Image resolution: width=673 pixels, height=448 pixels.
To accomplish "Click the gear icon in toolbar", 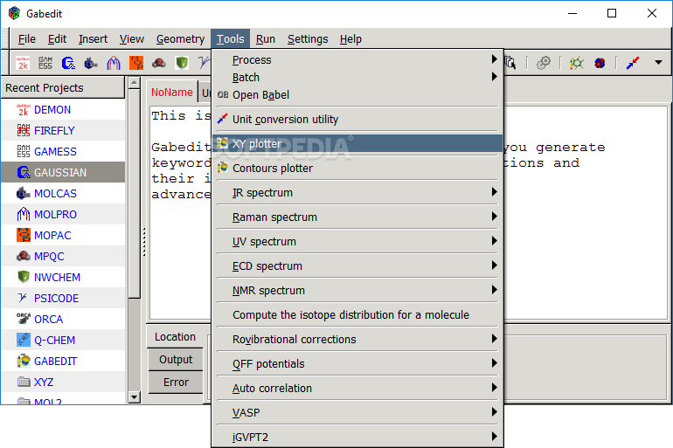I will (x=544, y=63).
